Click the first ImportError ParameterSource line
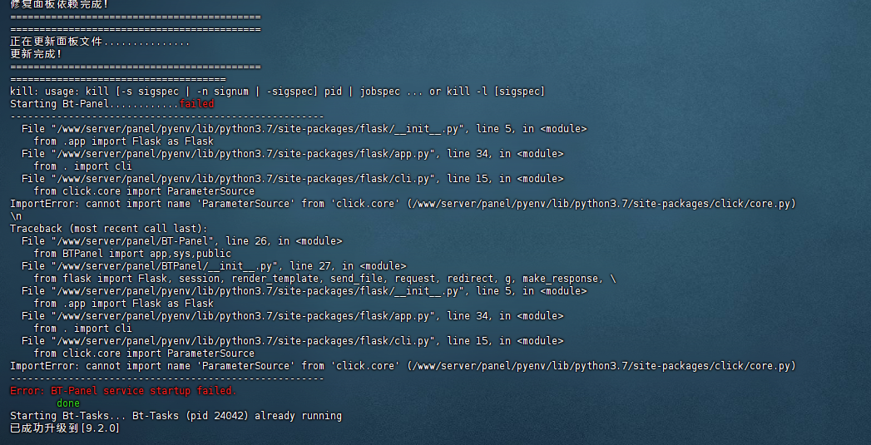This screenshot has height=445, width=871. [x=403, y=204]
